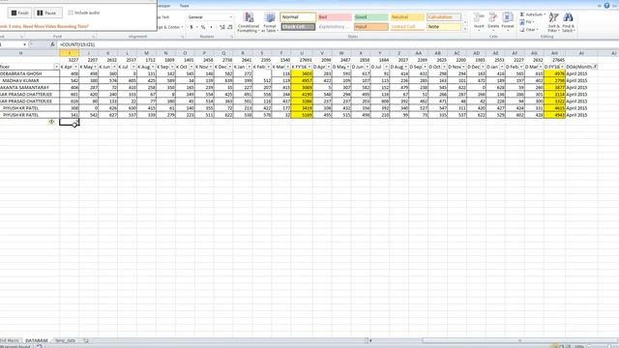Pause the screen recording

point(47,13)
